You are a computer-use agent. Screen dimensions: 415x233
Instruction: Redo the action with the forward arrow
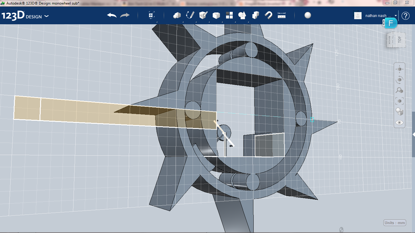tap(125, 15)
